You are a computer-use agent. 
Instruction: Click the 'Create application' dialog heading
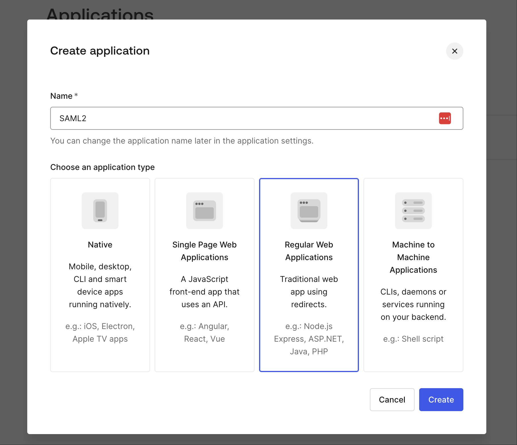click(100, 51)
